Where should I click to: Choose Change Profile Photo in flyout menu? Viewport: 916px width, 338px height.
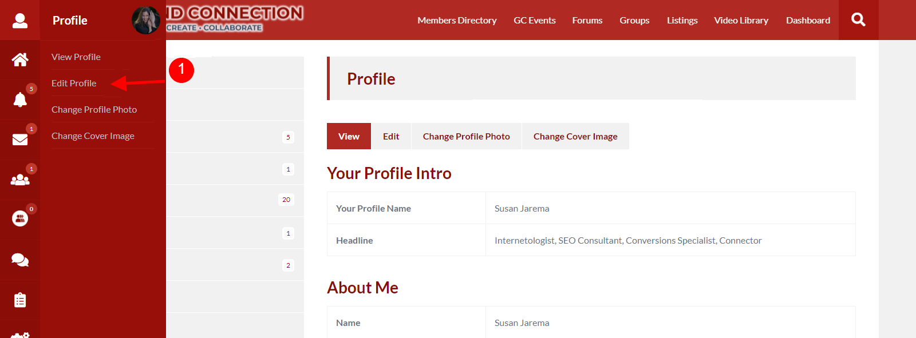(x=94, y=109)
